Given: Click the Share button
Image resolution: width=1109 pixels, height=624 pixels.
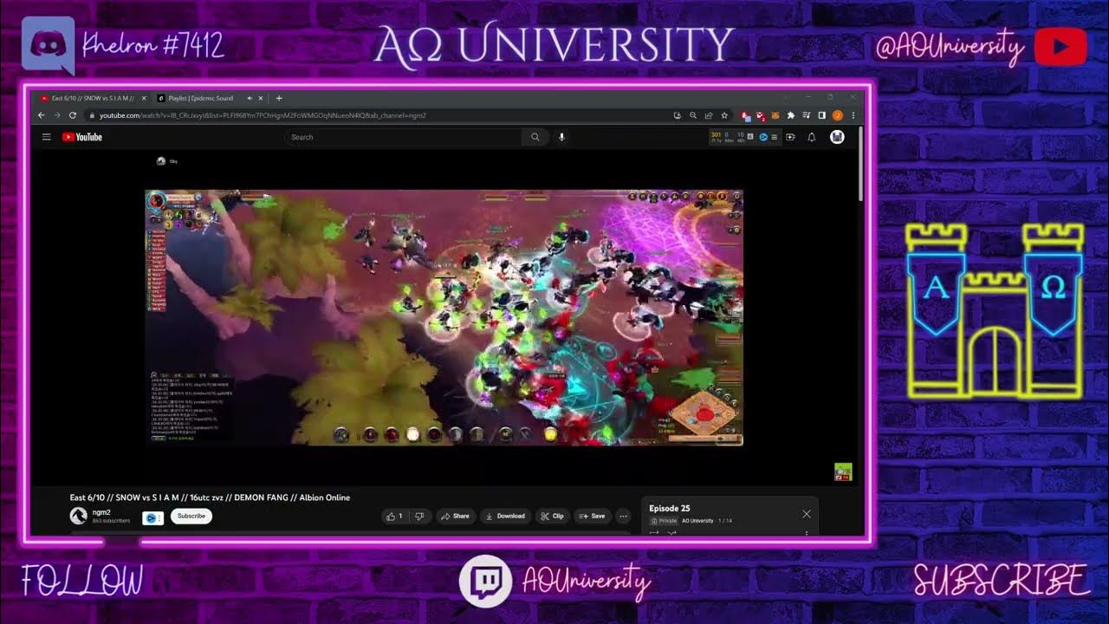Looking at the screenshot, I should [455, 516].
